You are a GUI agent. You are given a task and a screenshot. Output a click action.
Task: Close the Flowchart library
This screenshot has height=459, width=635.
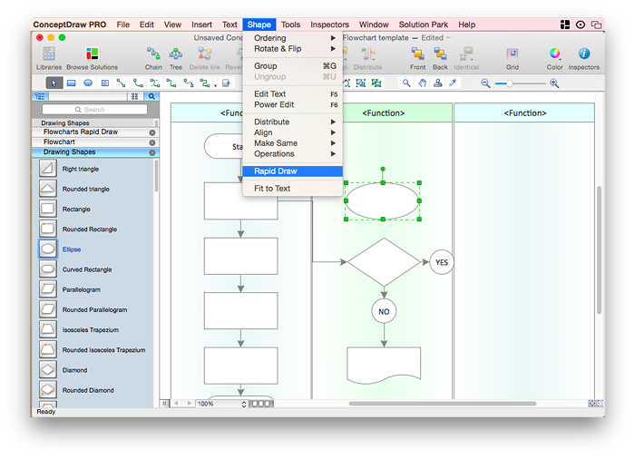151,142
